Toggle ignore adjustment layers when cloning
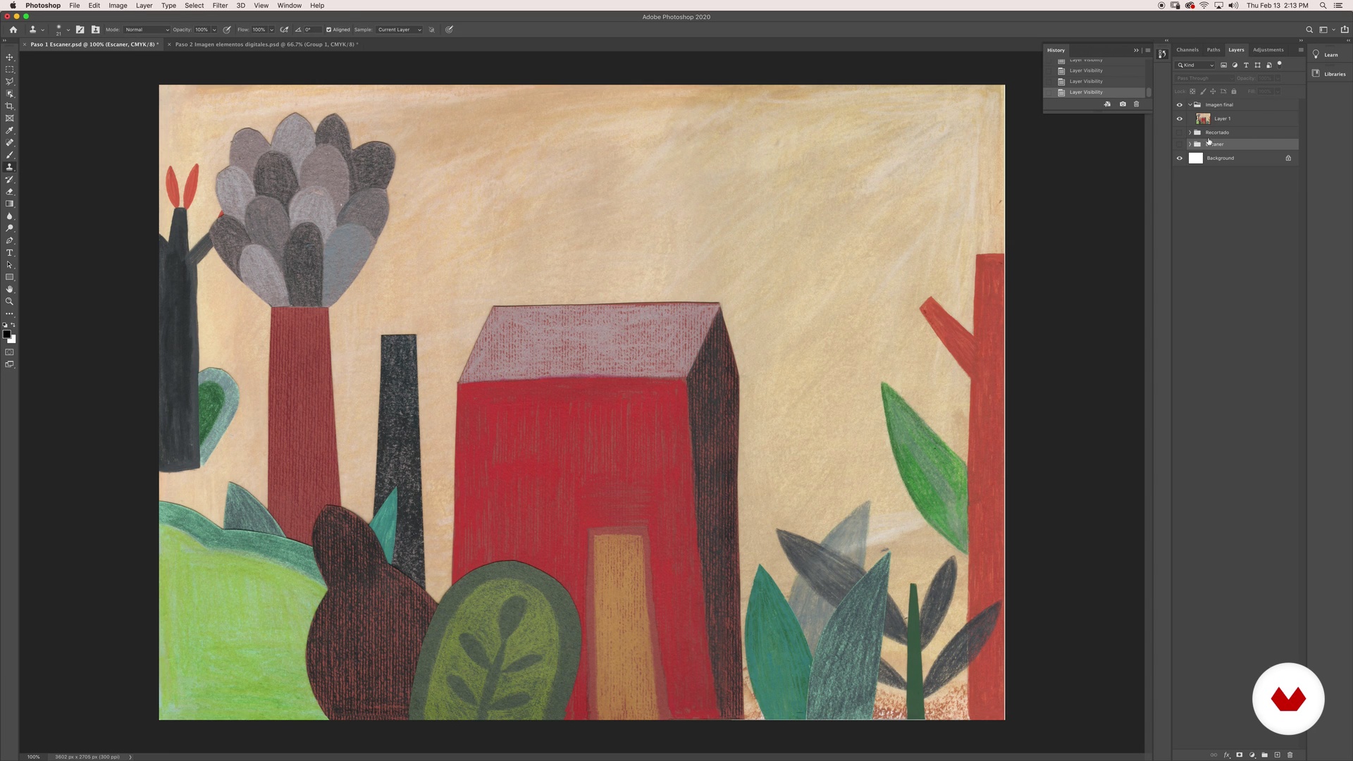1353x761 pixels. (x=432, y=30)
